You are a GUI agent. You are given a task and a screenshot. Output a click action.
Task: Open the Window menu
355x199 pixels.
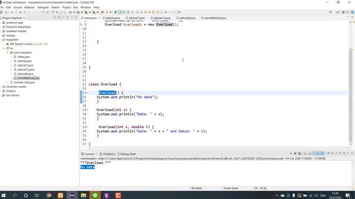pos(85,7)
